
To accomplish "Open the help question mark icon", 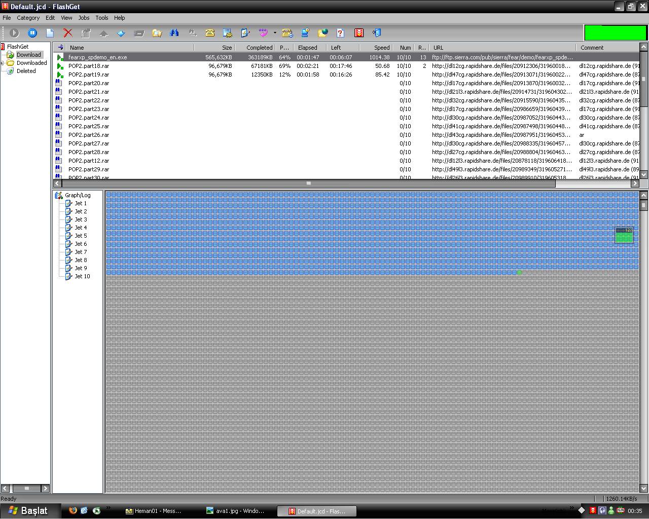I will coord(341,33).
